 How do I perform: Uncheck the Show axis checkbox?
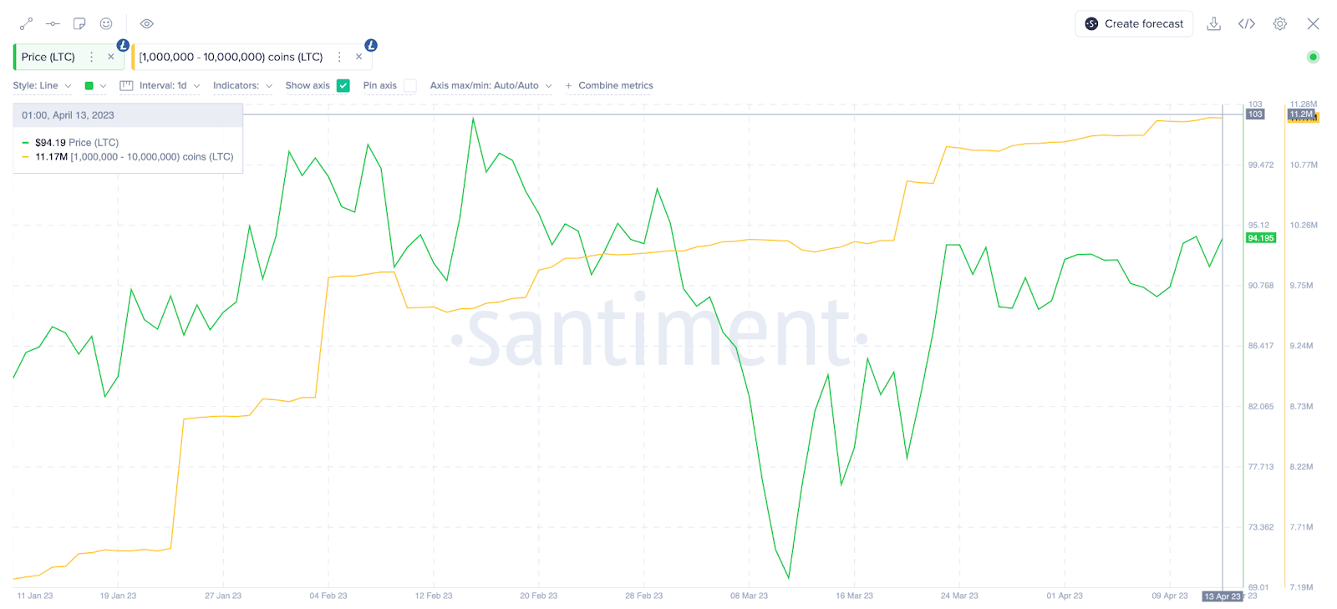(x=343, y=86)
